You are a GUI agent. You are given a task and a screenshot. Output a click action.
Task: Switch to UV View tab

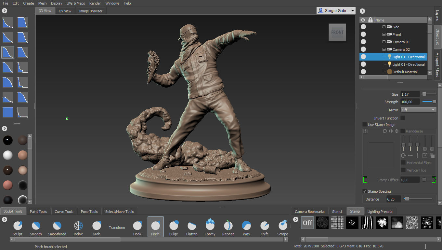click(65, 11)
